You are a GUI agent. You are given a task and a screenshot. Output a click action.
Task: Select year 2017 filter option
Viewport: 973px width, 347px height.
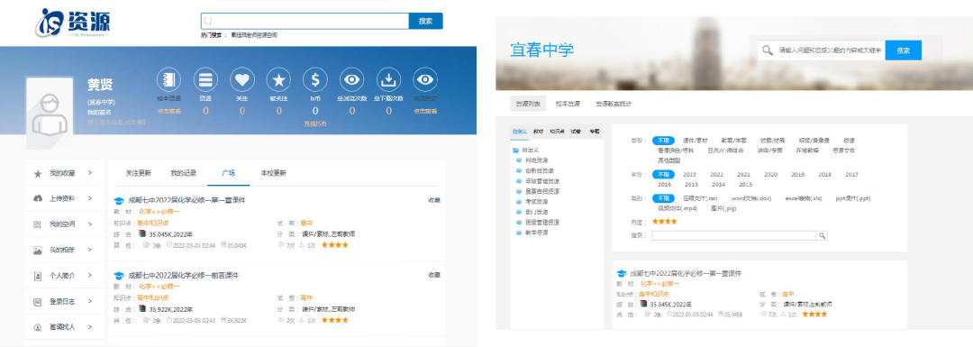tap(851, 175)
